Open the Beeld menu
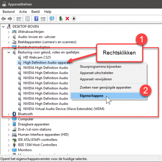This screenshot has height=162, width=162. [x=35, y=12]
